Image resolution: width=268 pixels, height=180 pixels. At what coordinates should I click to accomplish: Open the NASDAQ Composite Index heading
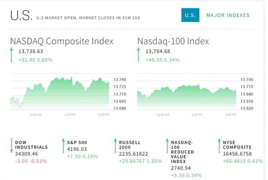[x=62, y=41]
